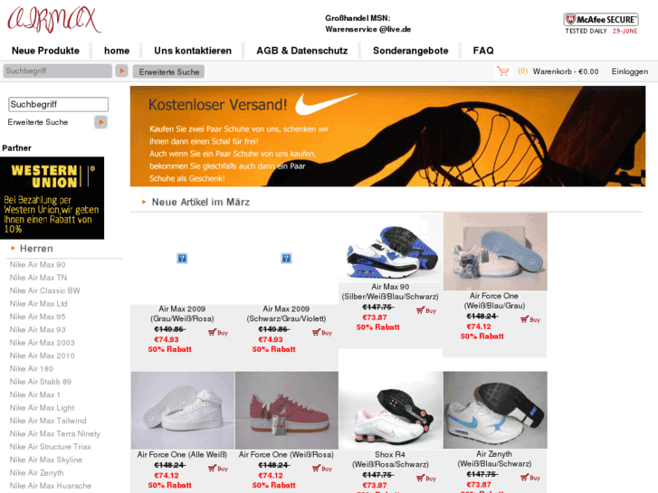The width and height of the screenshot is (658, 493).
Task: Open the Neue Produkte menu
Action: pos(45,51)
